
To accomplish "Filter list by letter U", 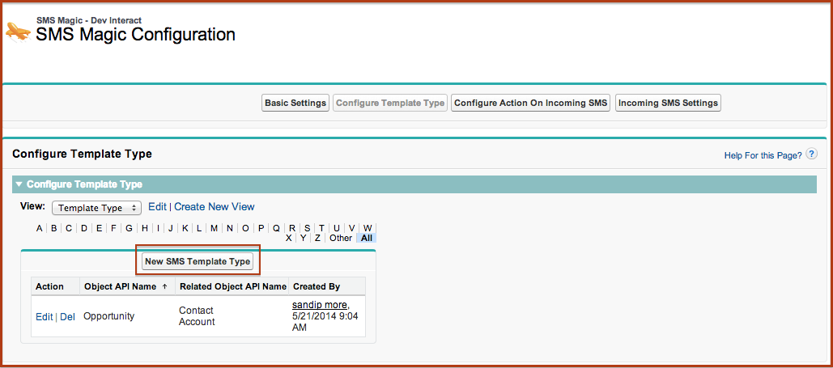I will [x=336, y=228].
